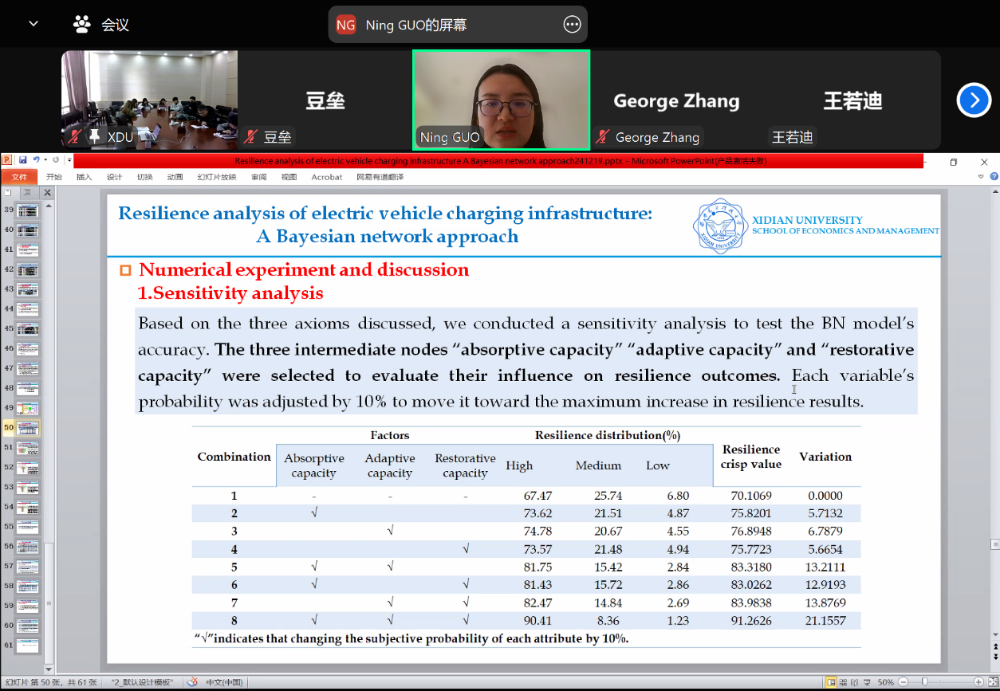Open the undo history dropdown arrow

(x=45, y=160)
